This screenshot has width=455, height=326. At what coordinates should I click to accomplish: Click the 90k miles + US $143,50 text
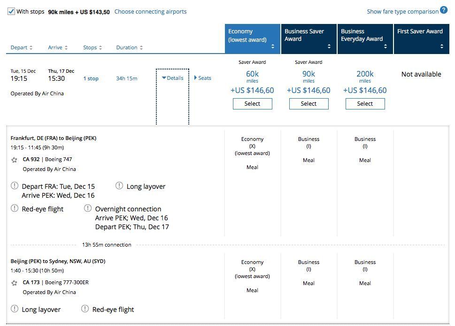tap(79, 12)
